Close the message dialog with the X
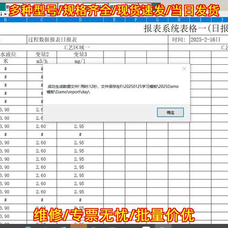228x228 pixels. (184, 69)
